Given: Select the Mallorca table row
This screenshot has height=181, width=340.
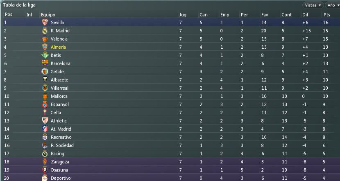Looking at the screenshot, I should [x=170, y=96].
